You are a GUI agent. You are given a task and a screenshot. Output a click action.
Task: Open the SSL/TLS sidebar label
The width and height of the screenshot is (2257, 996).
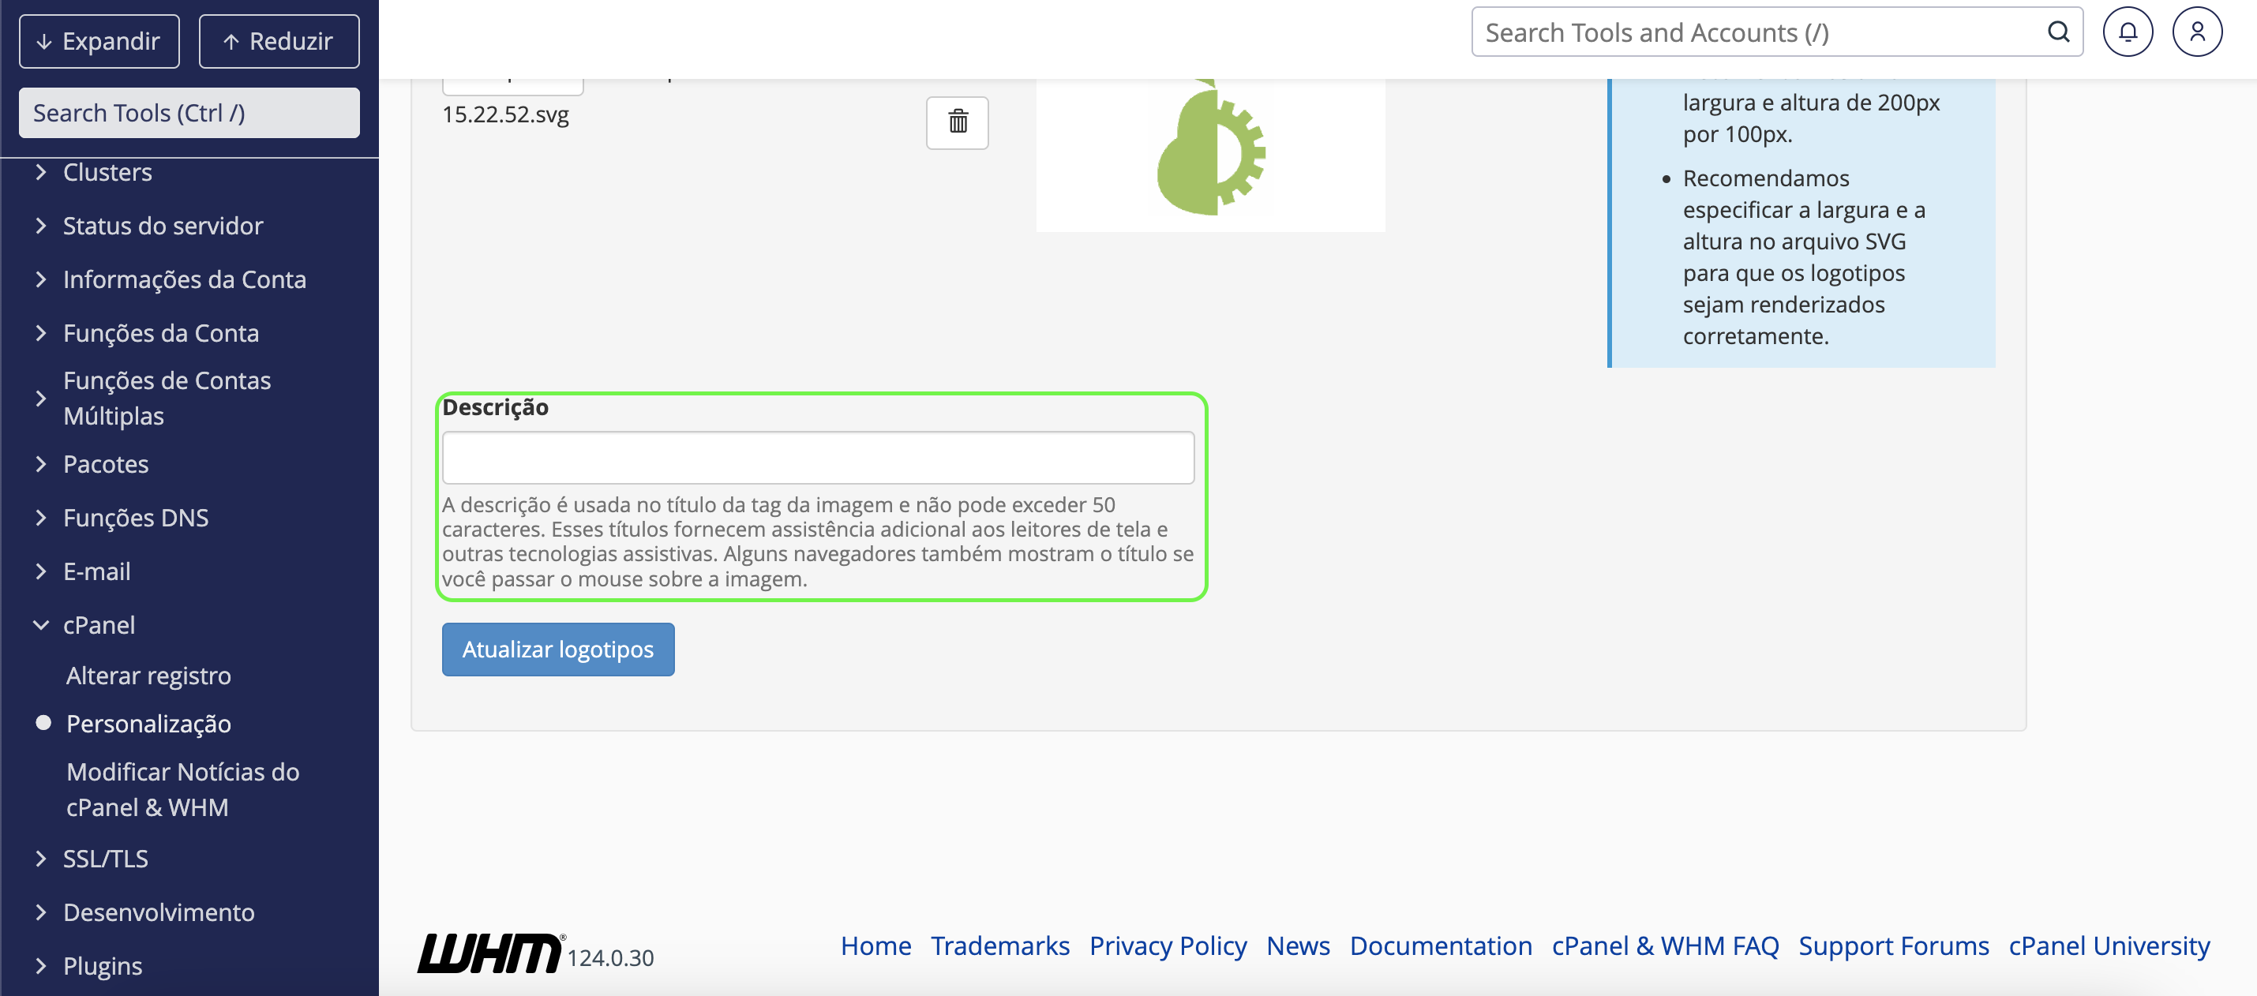105,859
